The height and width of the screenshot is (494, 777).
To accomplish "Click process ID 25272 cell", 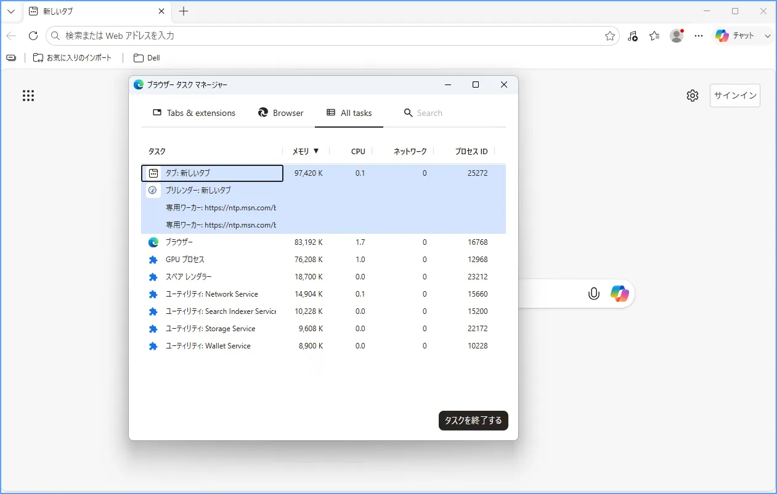I will tap(478, 173).
